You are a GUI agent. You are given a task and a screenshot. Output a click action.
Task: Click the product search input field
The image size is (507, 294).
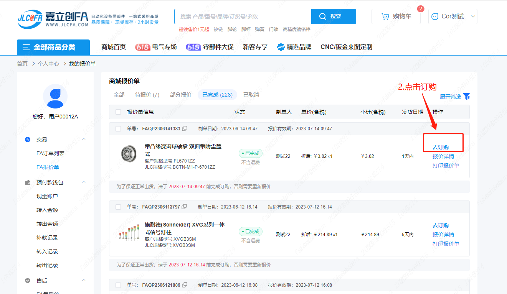(x=243, y=16)
